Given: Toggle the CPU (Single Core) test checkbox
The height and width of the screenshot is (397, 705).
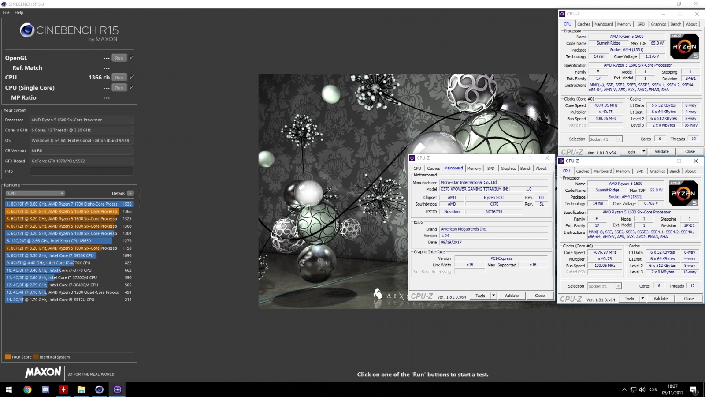Looking at the screenshot, I should (x=131, y=87).
